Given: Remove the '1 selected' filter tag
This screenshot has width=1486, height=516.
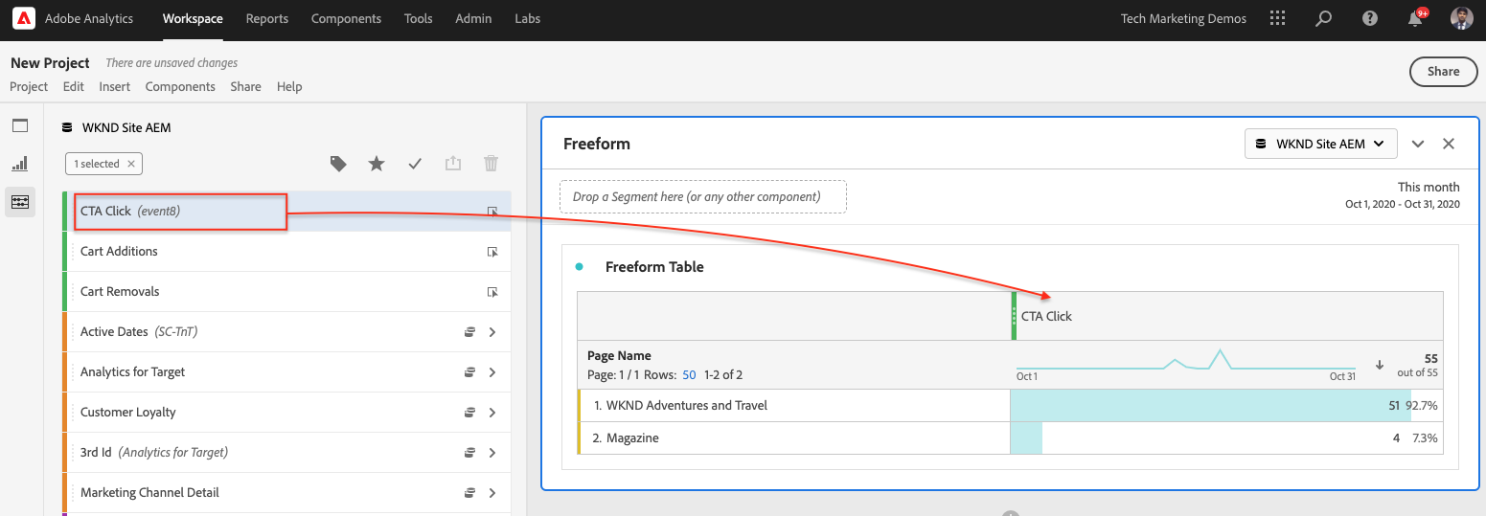Looking at the screenshot, I should (x=131, y=164).
